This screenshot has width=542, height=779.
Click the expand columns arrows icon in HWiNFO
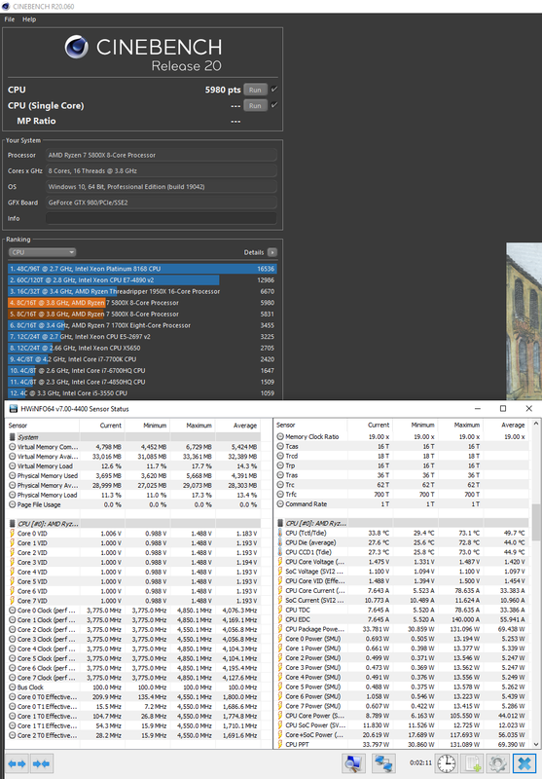click(x=17, y=763)
